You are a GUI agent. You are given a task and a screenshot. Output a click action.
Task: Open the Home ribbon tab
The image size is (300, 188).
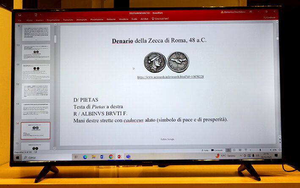point(30,20)
